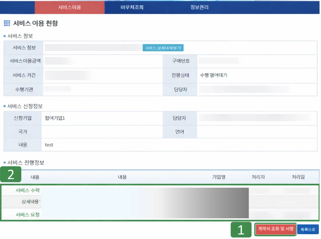Click the green number 1 badge
Image resolution: width=321 pixels, height=239 pixels.
pyautogui.click(x=241, y=230)
